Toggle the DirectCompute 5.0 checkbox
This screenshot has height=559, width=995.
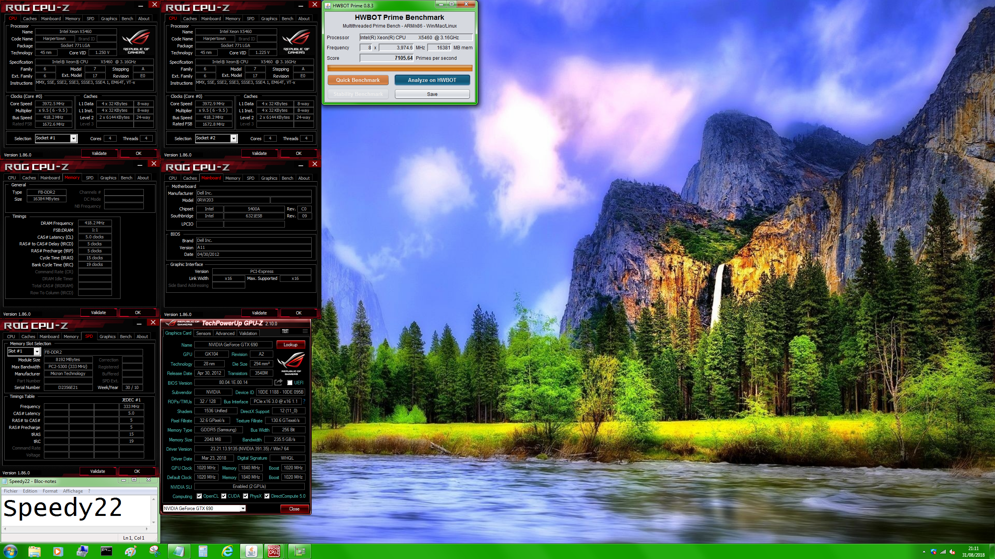267,496
